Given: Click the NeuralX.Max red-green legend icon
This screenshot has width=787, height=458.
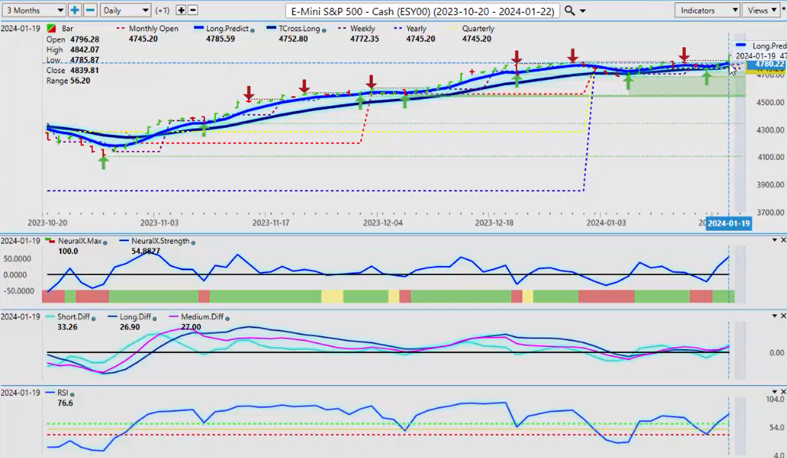Looking at the screenshot, I should pyautogui.click(x=50, y=241).
